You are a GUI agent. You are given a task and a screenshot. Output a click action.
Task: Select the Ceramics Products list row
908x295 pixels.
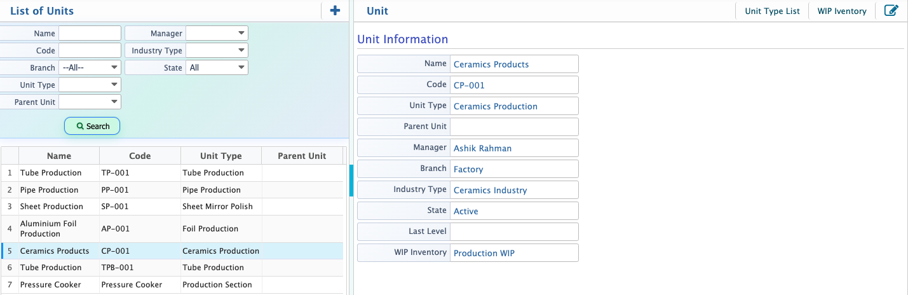172,251
